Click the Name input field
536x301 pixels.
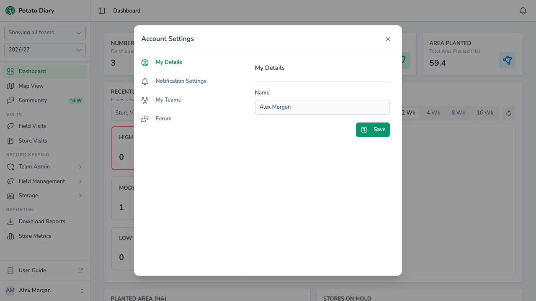[322, 107]
